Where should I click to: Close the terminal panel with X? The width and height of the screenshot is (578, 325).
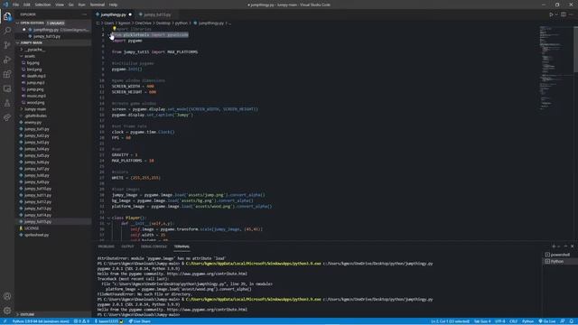pyautogui.click(x=572, y=246)
